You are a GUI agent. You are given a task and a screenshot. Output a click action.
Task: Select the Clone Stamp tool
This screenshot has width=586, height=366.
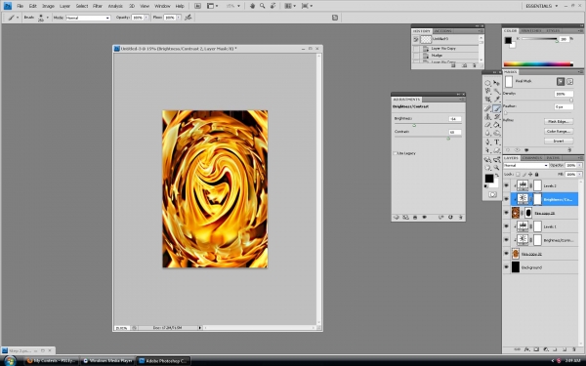(487, 117)
